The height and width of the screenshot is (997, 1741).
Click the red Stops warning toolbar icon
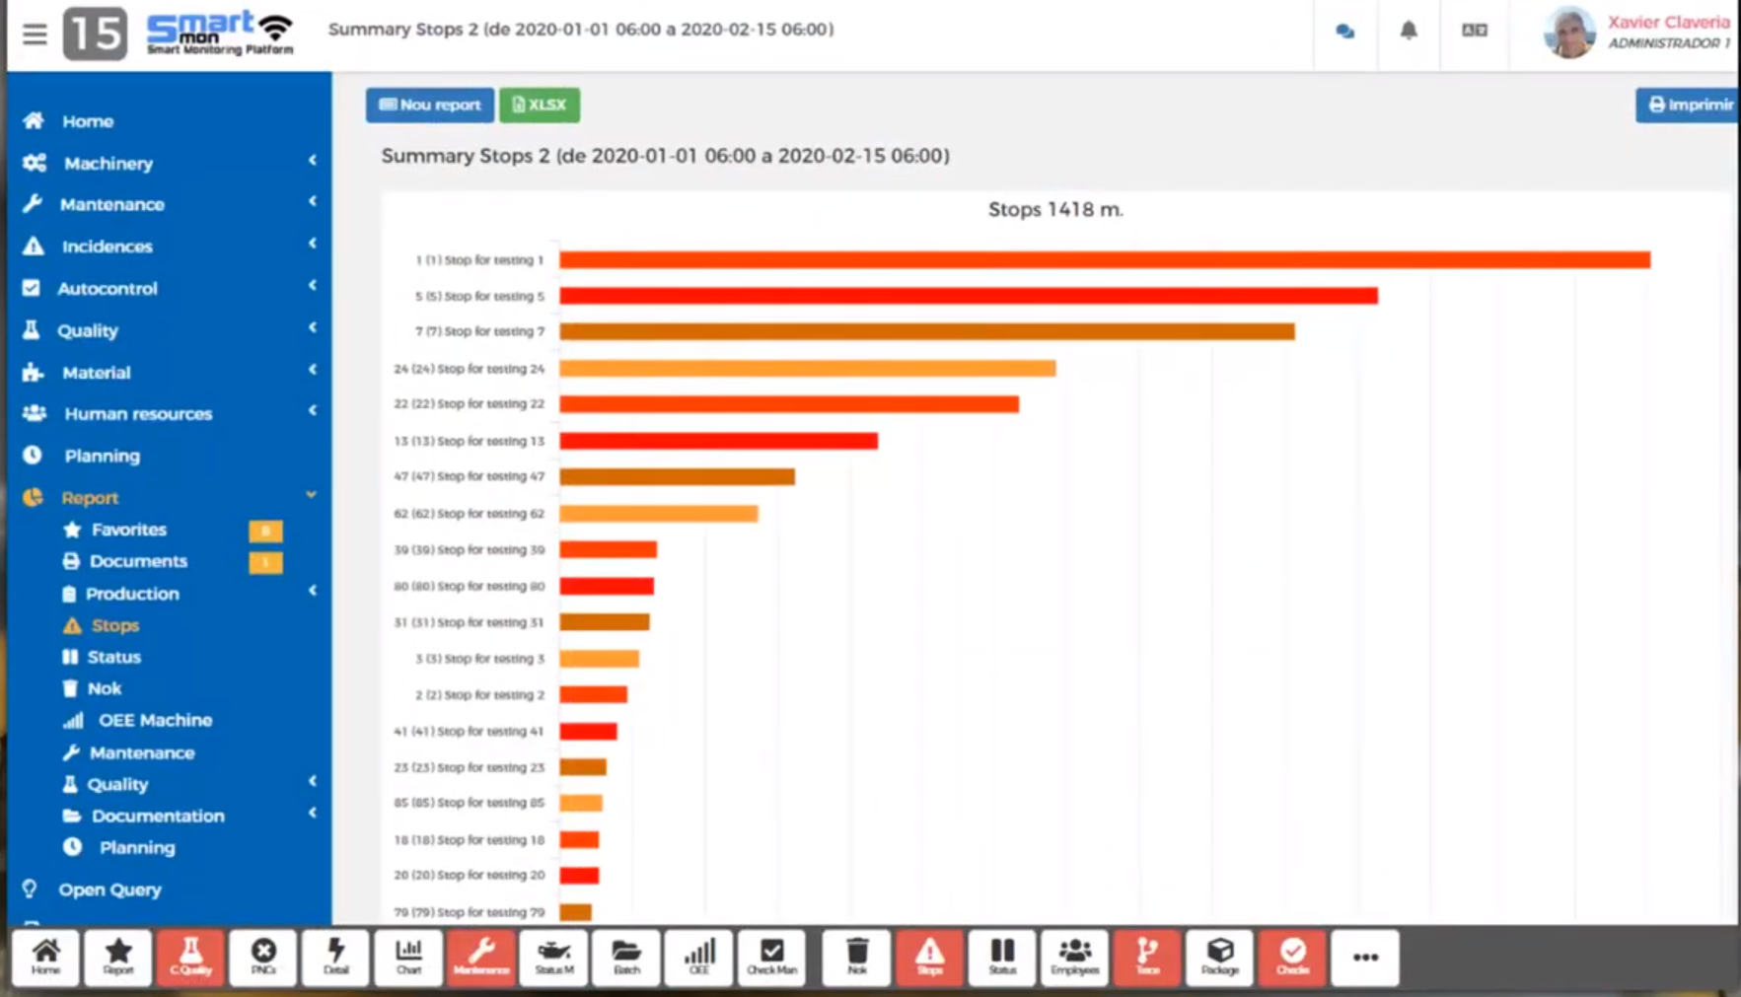click(x=929, y=956)
